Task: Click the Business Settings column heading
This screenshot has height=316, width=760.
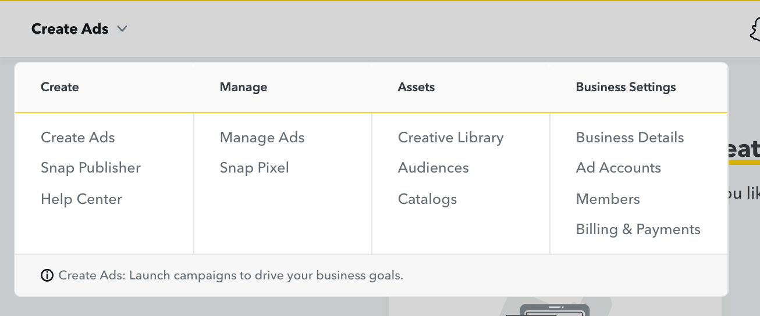Action: point(626,87)
